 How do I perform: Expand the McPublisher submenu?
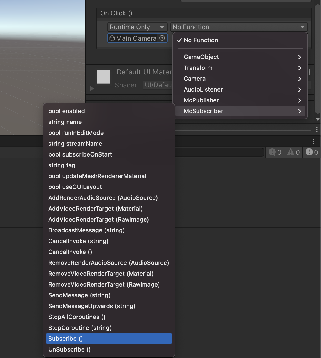[240, 100]
